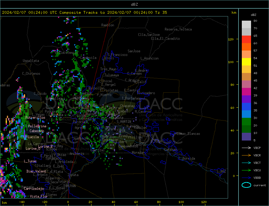Screen dimensions: 269x206
Task: Click the '100' tick on right km axis
Action: 231,62
